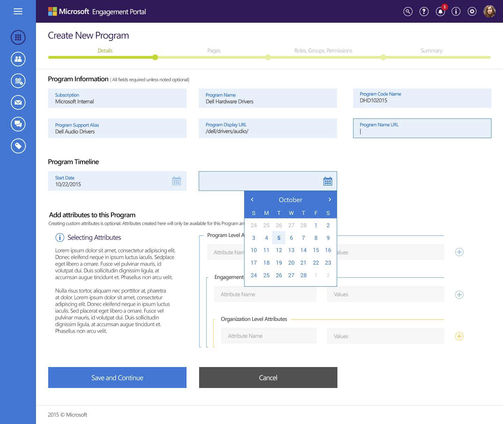Open the mail envelope sidebar icon
This screenshot has width=503, height=424.
coord(18,102)
